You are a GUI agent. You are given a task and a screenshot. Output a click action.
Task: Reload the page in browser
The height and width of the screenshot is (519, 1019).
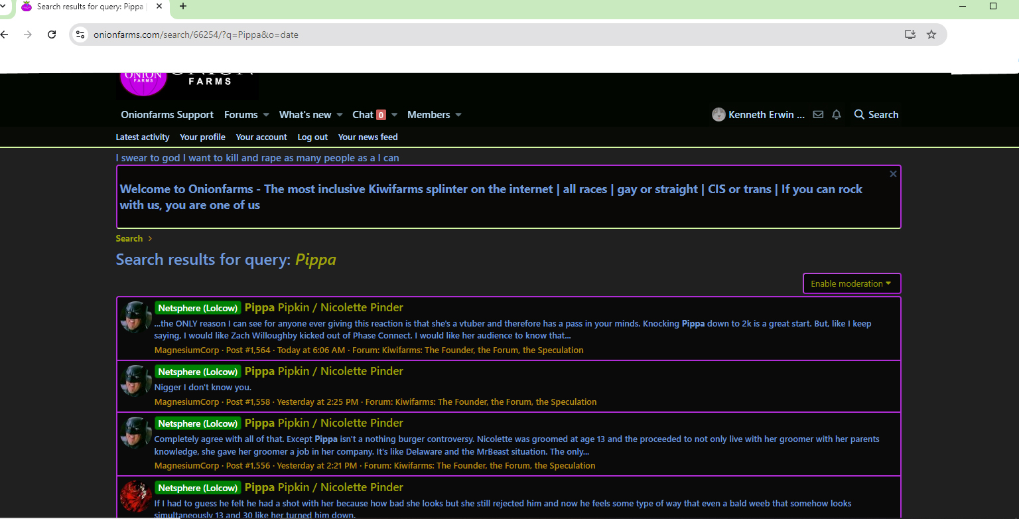coord(52,35)
